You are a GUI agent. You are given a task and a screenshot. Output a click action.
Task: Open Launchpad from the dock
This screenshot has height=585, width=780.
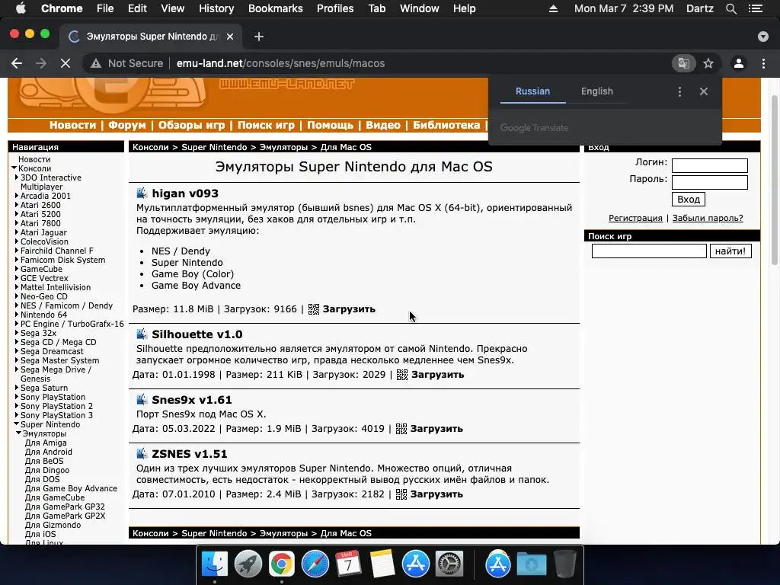pyautogui.click(x=248, y=564)
